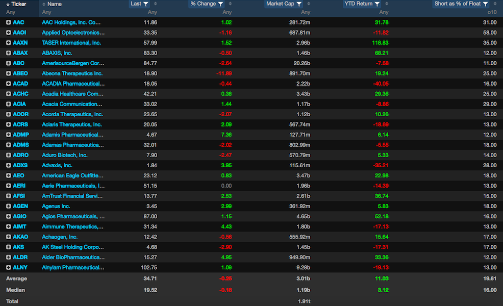Open the YTD Return filter funnel
This screenshot has width=503, height=306.
click(378, 4)
